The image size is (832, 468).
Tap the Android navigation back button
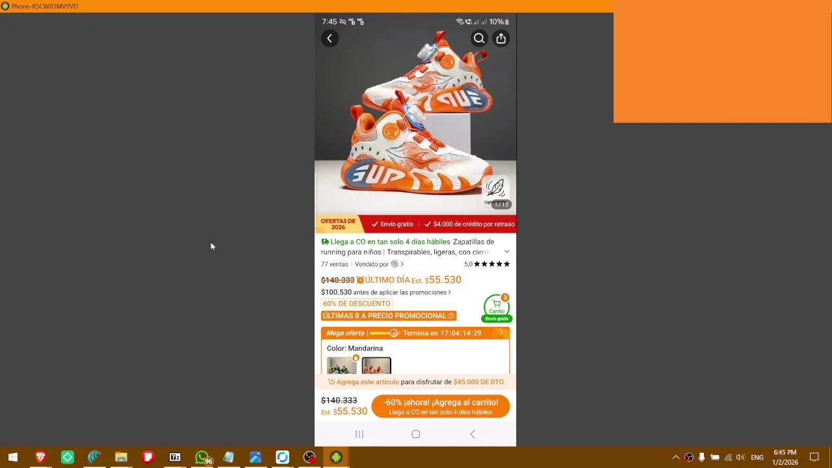pos(473,434)
